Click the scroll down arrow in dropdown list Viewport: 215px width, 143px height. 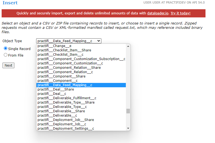(128, 128)
